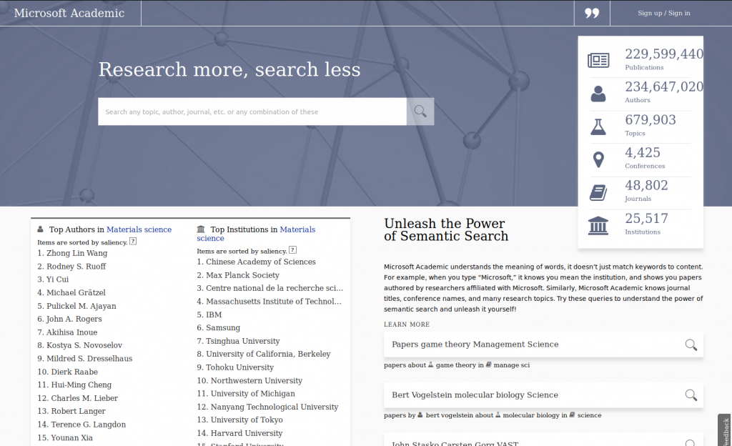The height and width of the screenshot is (446, 732).
Task: Click the Publications newspaper icon
Action: [598, 60]
